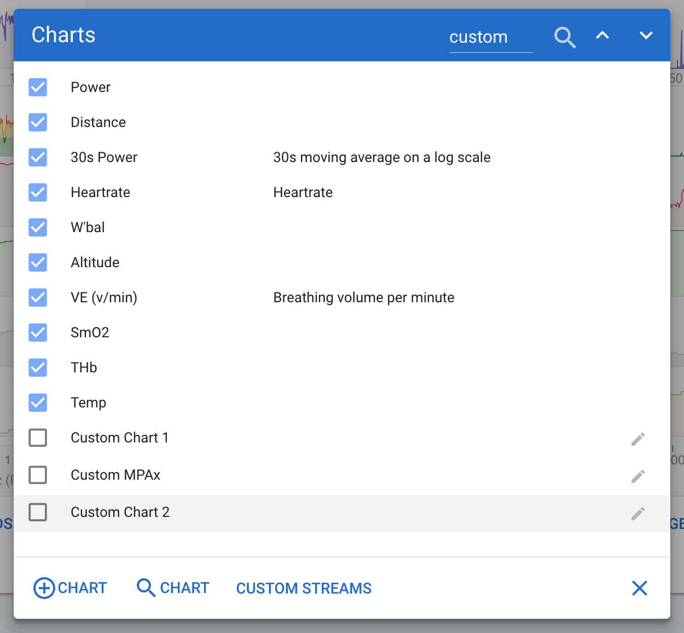Click the down chevron for next match
This screenshot has height=633, width=684.
pyautogui.click(x=646, y=36)
